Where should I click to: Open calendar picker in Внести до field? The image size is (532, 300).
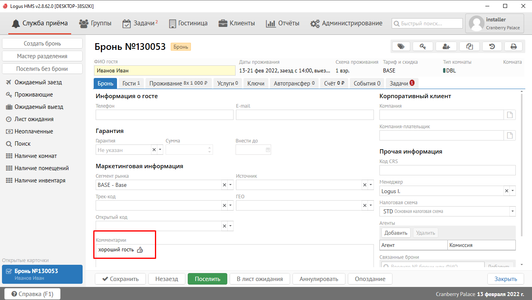(268, 150)
